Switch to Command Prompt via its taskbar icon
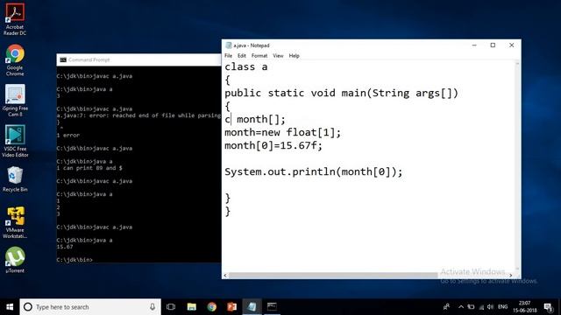 pyautogui.click(x=272, y=307)
